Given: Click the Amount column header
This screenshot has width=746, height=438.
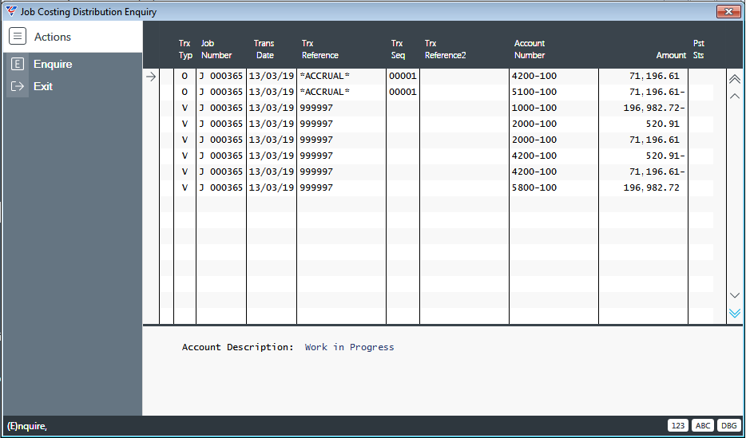Looking at the screenshot, I should point(671,55).
